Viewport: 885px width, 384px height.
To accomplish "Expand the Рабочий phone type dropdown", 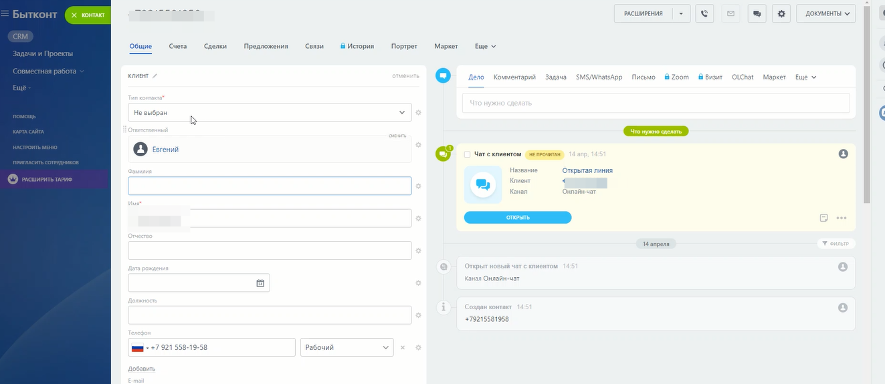I will [347, 347].
